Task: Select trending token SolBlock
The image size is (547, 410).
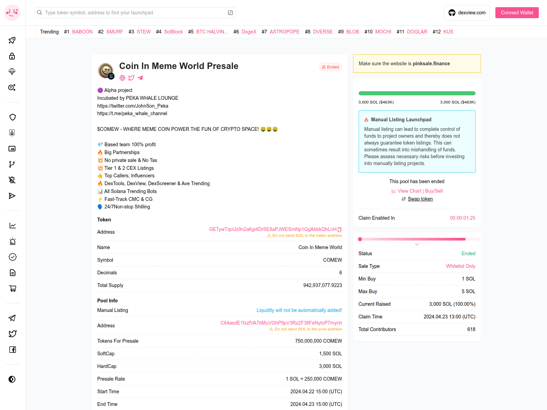Action: (173, 32)
